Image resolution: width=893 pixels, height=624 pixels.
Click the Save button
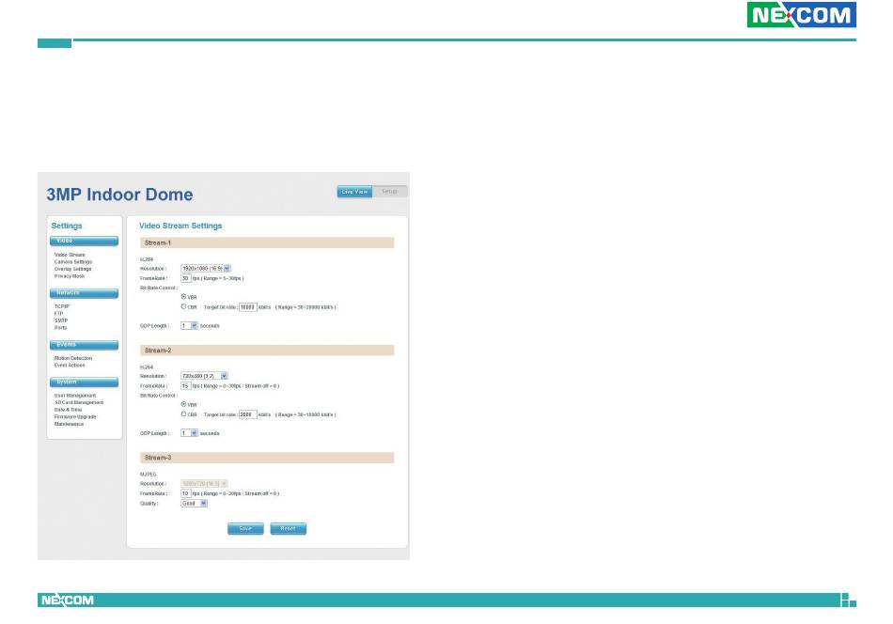coord(244,529)
